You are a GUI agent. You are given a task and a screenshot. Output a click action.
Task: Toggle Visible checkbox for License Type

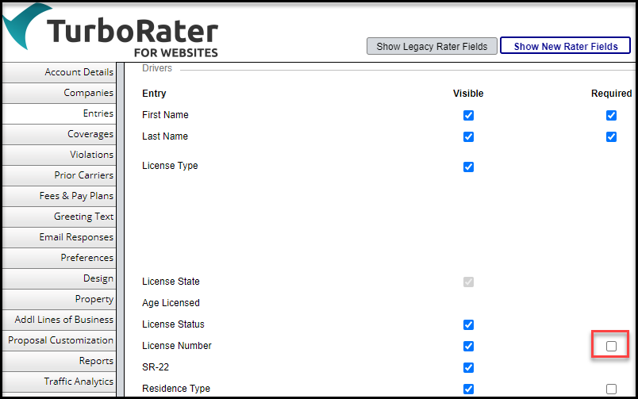[x=468, y=167]
